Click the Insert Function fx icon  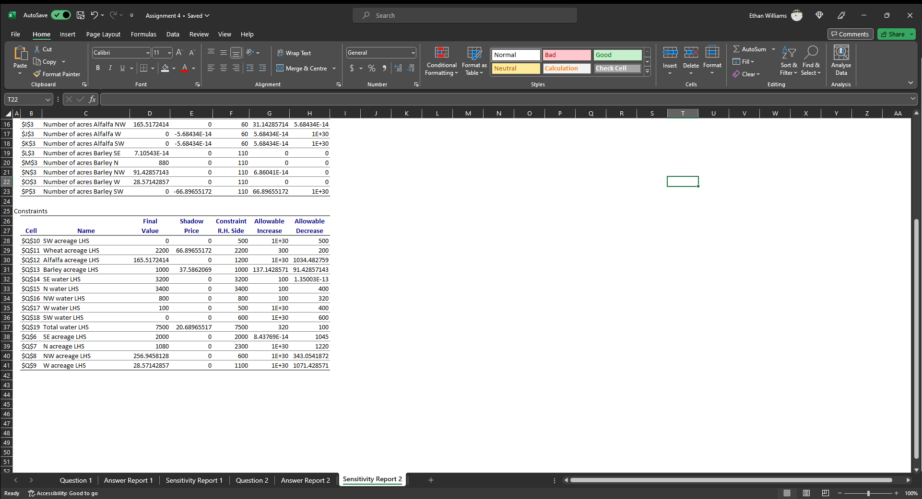pyautogui.click(x=92, y=99)
